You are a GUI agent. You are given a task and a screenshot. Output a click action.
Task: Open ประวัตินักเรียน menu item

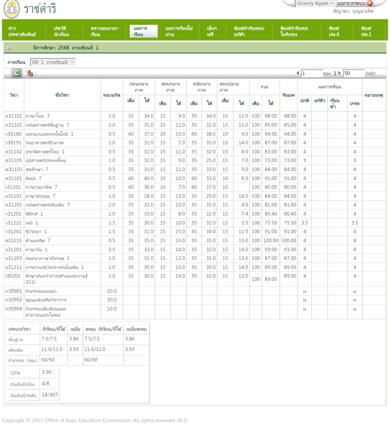click(x=61, y=31)
